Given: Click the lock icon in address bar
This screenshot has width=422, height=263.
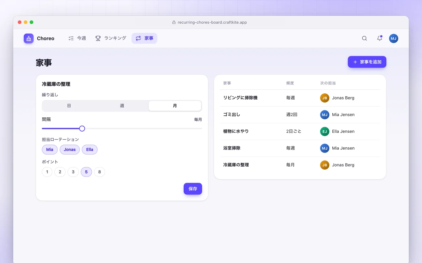Looking at the screenshot, I should click(x=174, y=22).
